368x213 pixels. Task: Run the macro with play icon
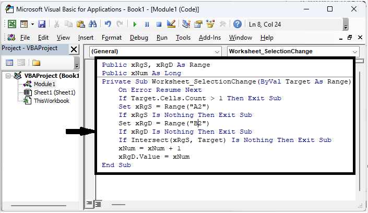[135, 24]
